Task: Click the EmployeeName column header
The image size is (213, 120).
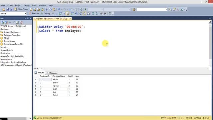Action: (59, 76)
